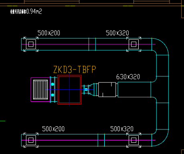
Task: Select the red ZKD3-TBFP fan coil unit box
Action: point(69,90)
